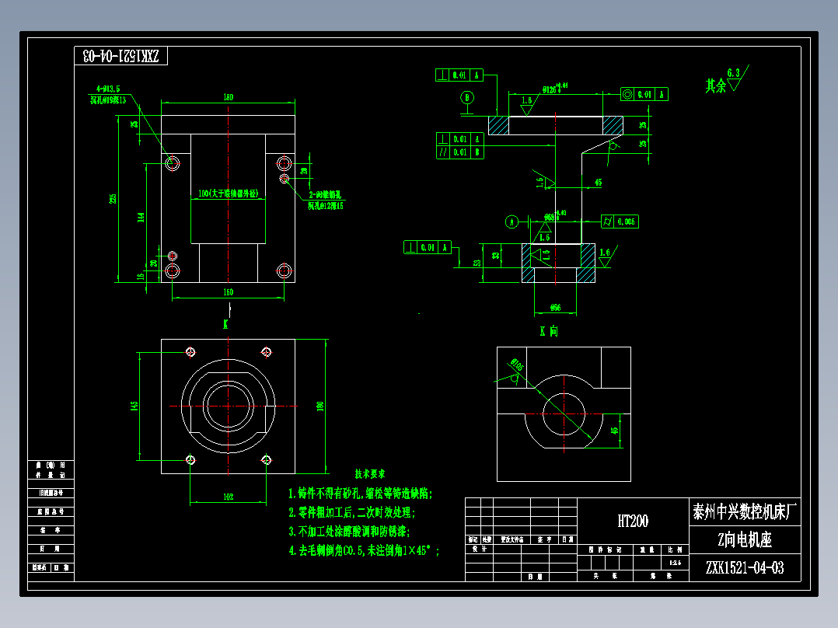Select the 4-Φ13.5 hole callout
838x628 pixels.
pyautogui.click(x=109, y=89)
